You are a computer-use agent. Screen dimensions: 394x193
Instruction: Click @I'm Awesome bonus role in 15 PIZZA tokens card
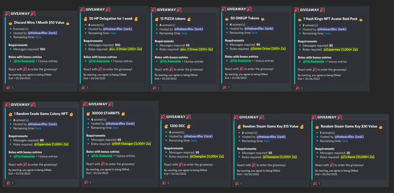(170, 61)
